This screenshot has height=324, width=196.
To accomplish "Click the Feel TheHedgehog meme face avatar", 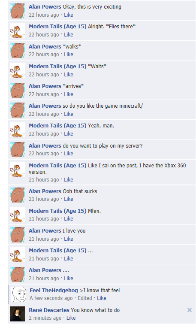I will (18, 294).
